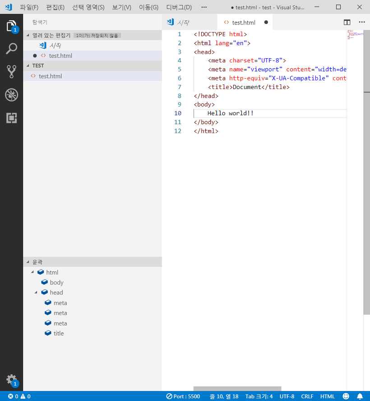Click 1이(가) 저장되지 않음 badge
Screen dimensions: 370x401
pos(97,35)
